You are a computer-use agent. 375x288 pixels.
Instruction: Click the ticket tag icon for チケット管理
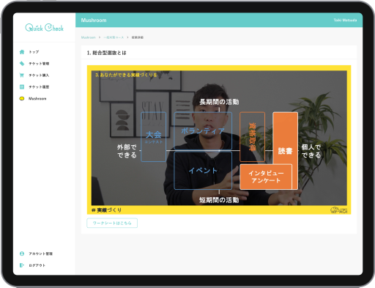22,64
